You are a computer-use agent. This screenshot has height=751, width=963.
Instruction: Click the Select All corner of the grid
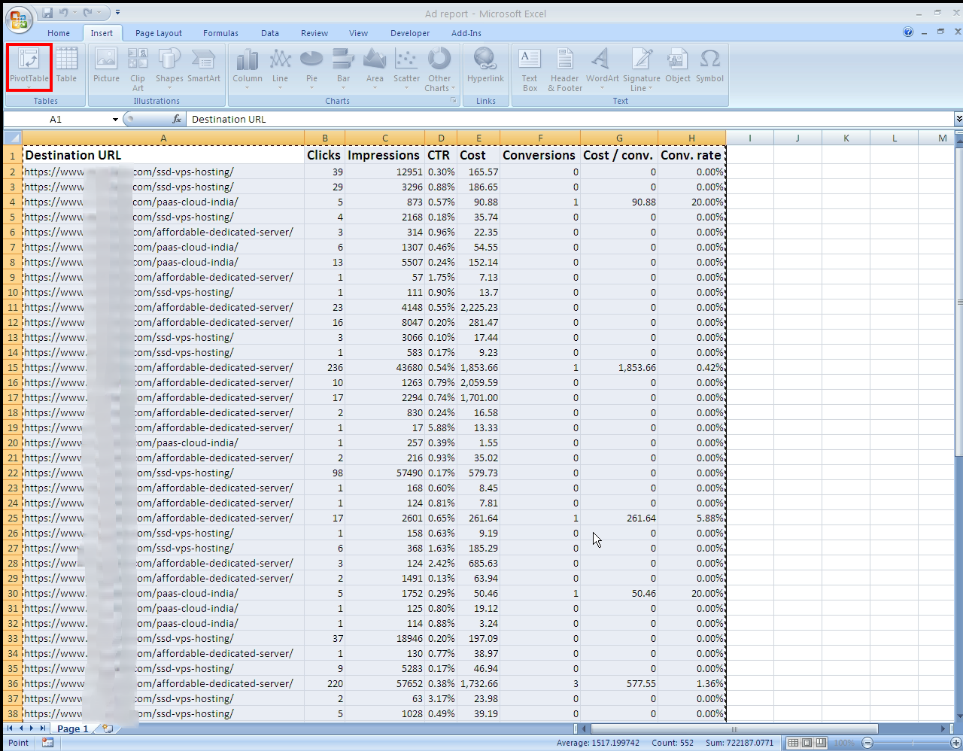(13, 138)
